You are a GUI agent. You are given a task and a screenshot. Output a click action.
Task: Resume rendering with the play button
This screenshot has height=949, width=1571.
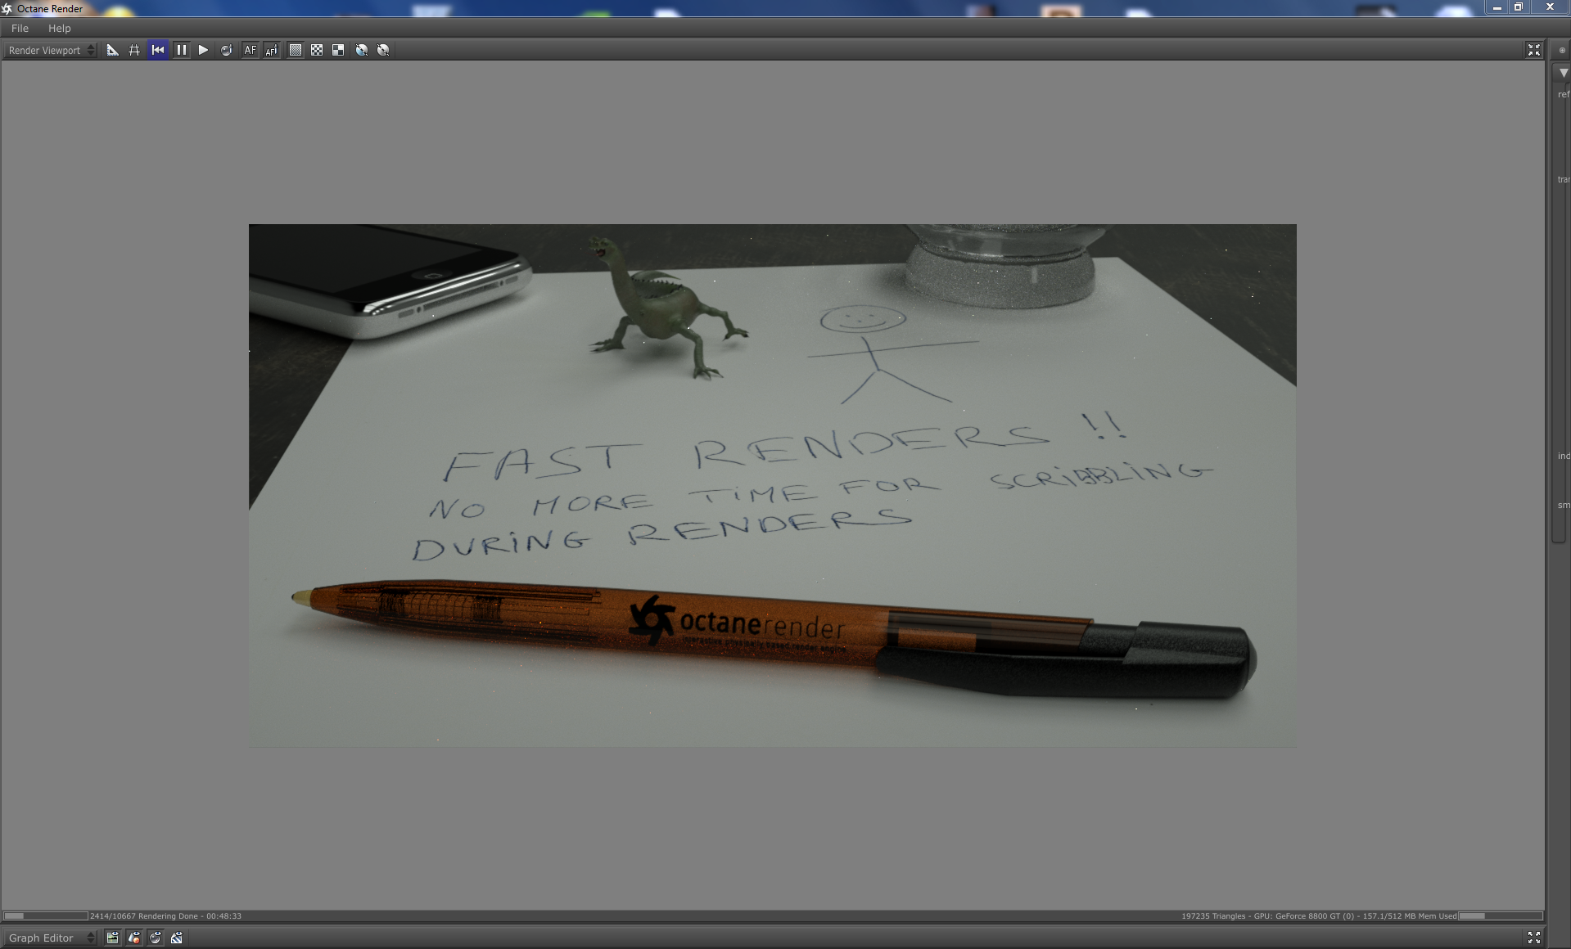tap(203, 50)
